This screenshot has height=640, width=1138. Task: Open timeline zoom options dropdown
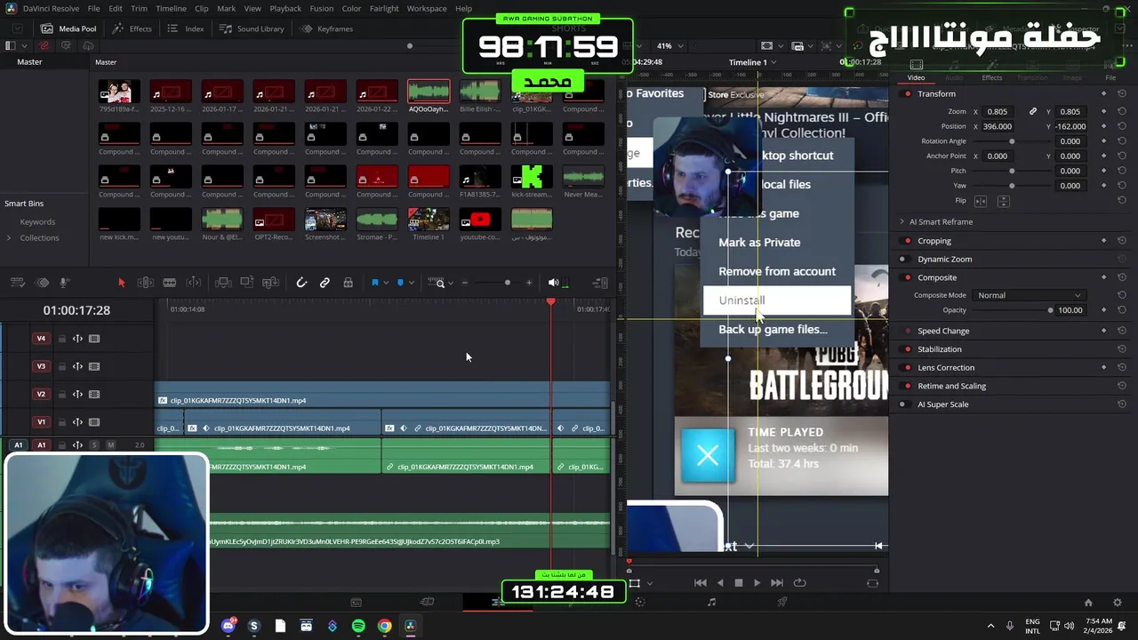click(x=451, y=283)
